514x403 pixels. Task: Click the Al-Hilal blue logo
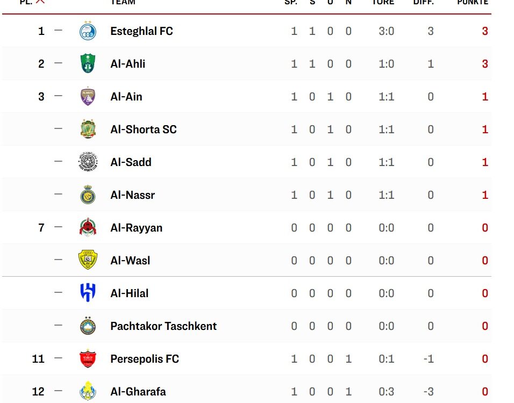[x=88, y=293]
